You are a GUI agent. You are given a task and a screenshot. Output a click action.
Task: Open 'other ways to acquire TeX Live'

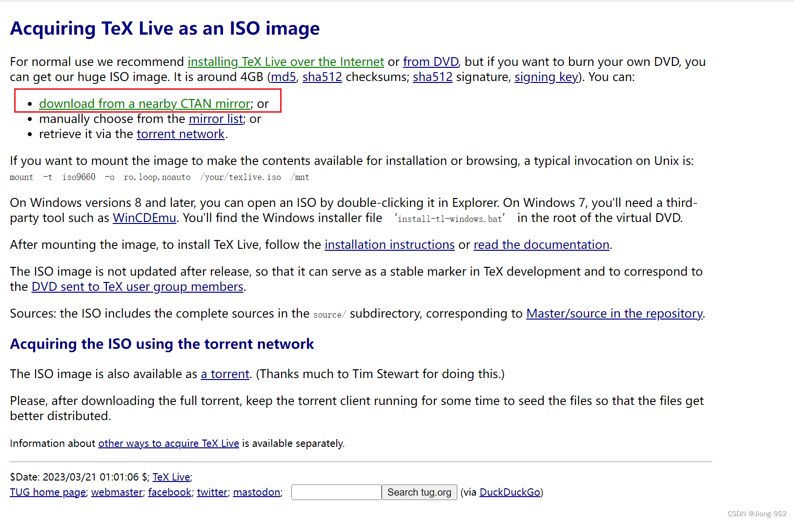(x=169, y=443)
